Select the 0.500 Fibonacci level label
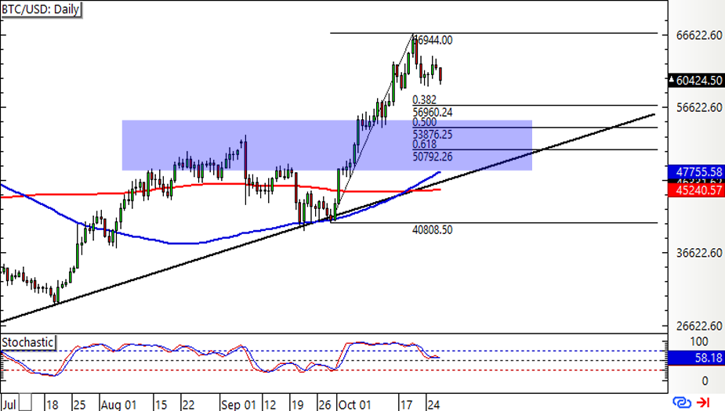 click(424, 122)
